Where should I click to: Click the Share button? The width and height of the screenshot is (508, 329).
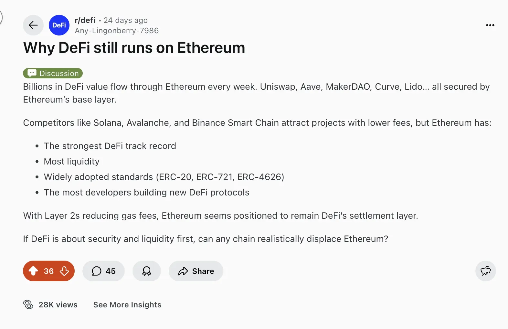196,271
